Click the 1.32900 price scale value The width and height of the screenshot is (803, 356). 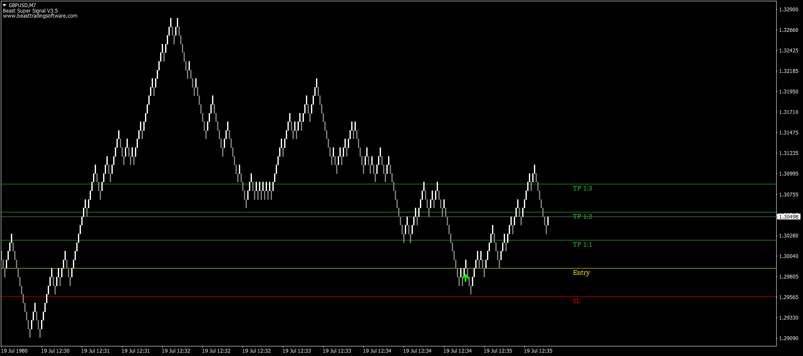(788, 9)
